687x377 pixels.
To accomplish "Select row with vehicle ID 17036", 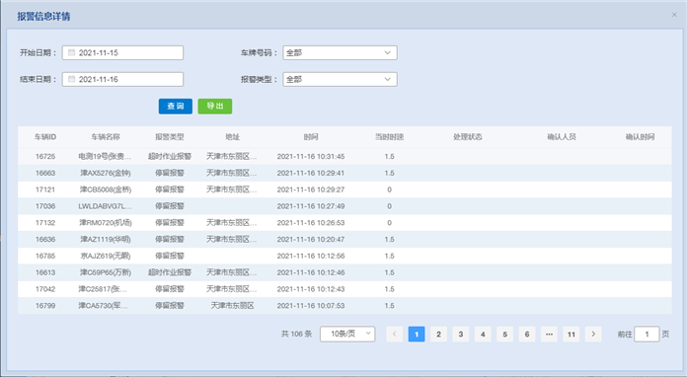I will pyautogui.click(x=344, y=206).
